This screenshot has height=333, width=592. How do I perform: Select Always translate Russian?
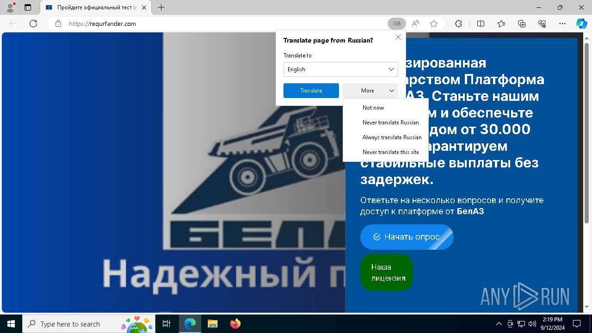tap(386, 137)
